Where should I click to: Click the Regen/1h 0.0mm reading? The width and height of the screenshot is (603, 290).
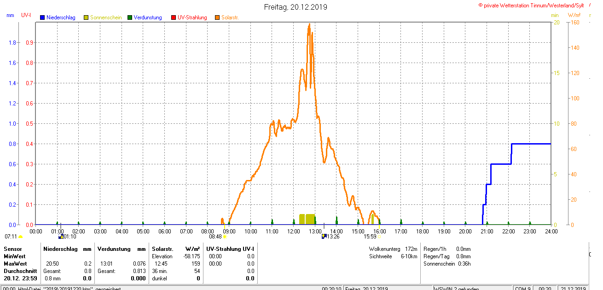(x=447, y=249)
